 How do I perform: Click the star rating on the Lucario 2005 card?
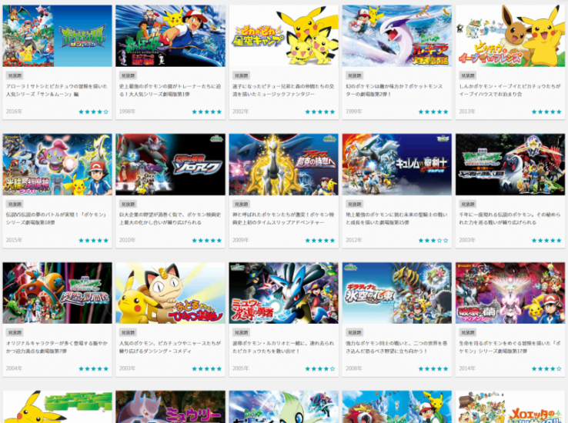(320, 368)
